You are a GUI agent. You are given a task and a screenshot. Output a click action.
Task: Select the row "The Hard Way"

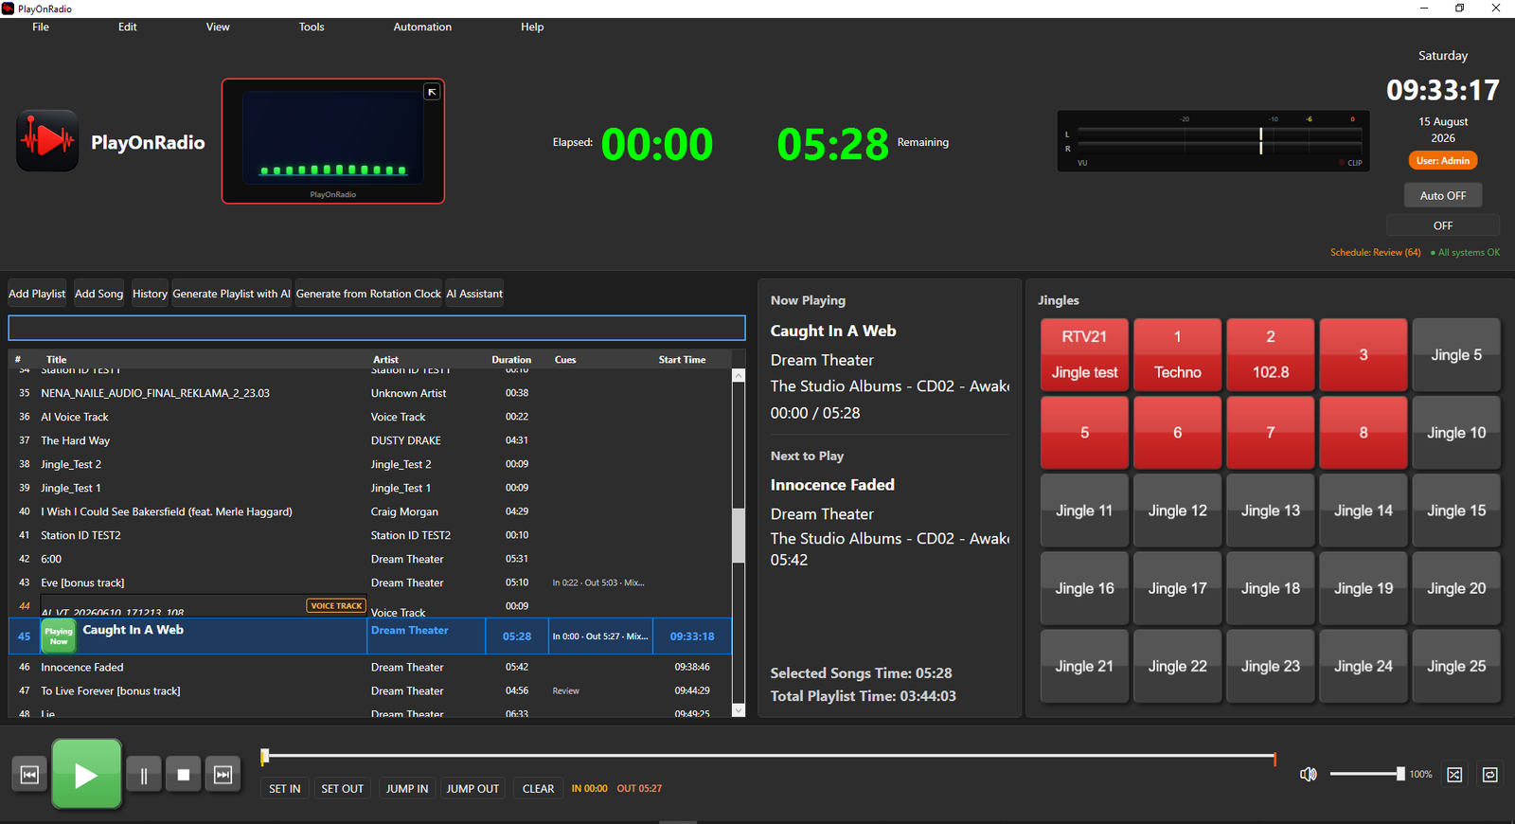coord(370,440)
